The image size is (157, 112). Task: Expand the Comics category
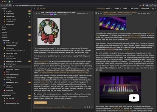pyautogui.click(x=1, y=32)
